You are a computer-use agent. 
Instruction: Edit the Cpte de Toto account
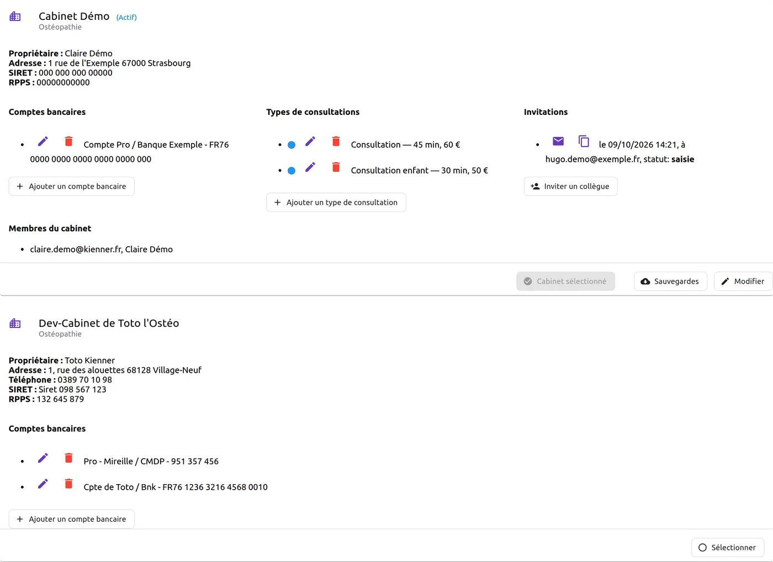coord(43,484)
